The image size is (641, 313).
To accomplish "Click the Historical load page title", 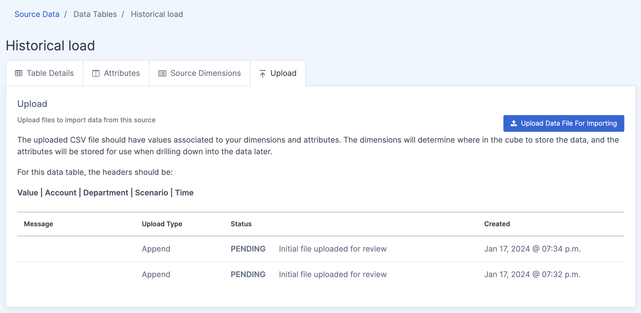I will (50, 45).
